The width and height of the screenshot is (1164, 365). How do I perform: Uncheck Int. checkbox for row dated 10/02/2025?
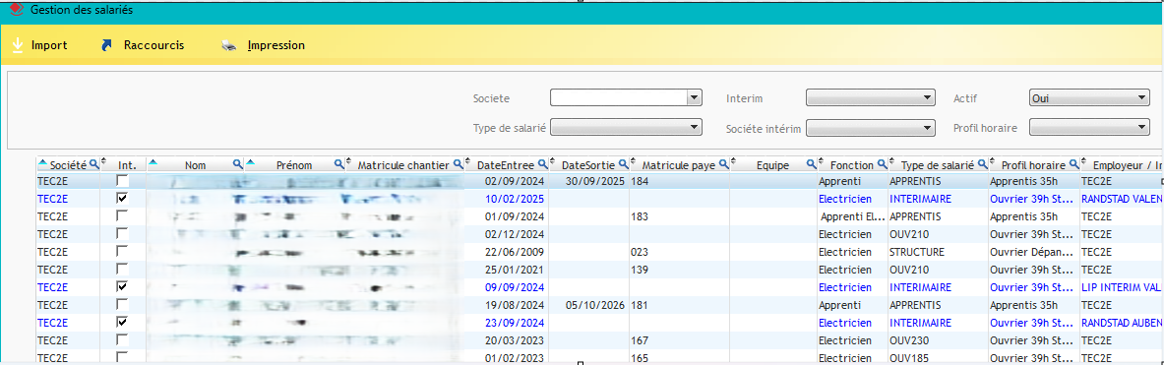(122, 198)
